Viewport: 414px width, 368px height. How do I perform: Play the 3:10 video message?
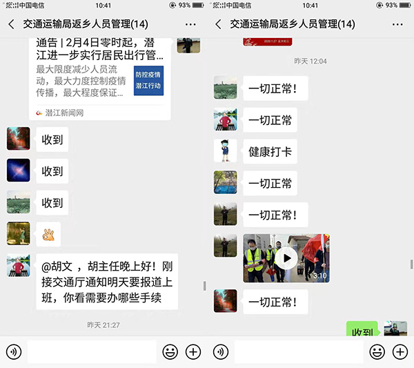tap(286, 258)
